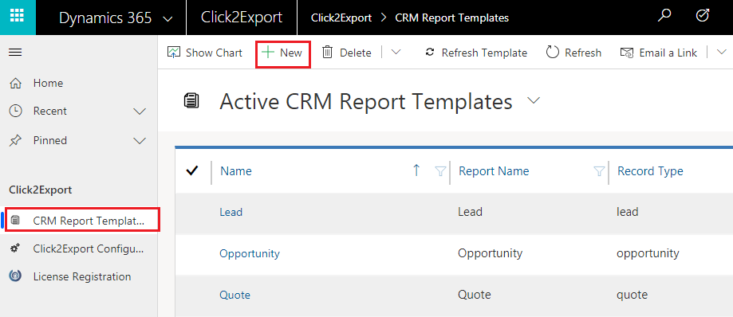The height and width of the screenshot is (317, 733).
Task: Click the Show Chart icon
Action: point(173,53)
